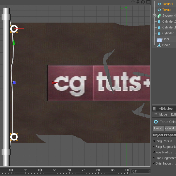The height and width of the screenshot is (176, 176).
Task: Toggle Pipe Radius animation dot
Action: click(x=154, y=152)
